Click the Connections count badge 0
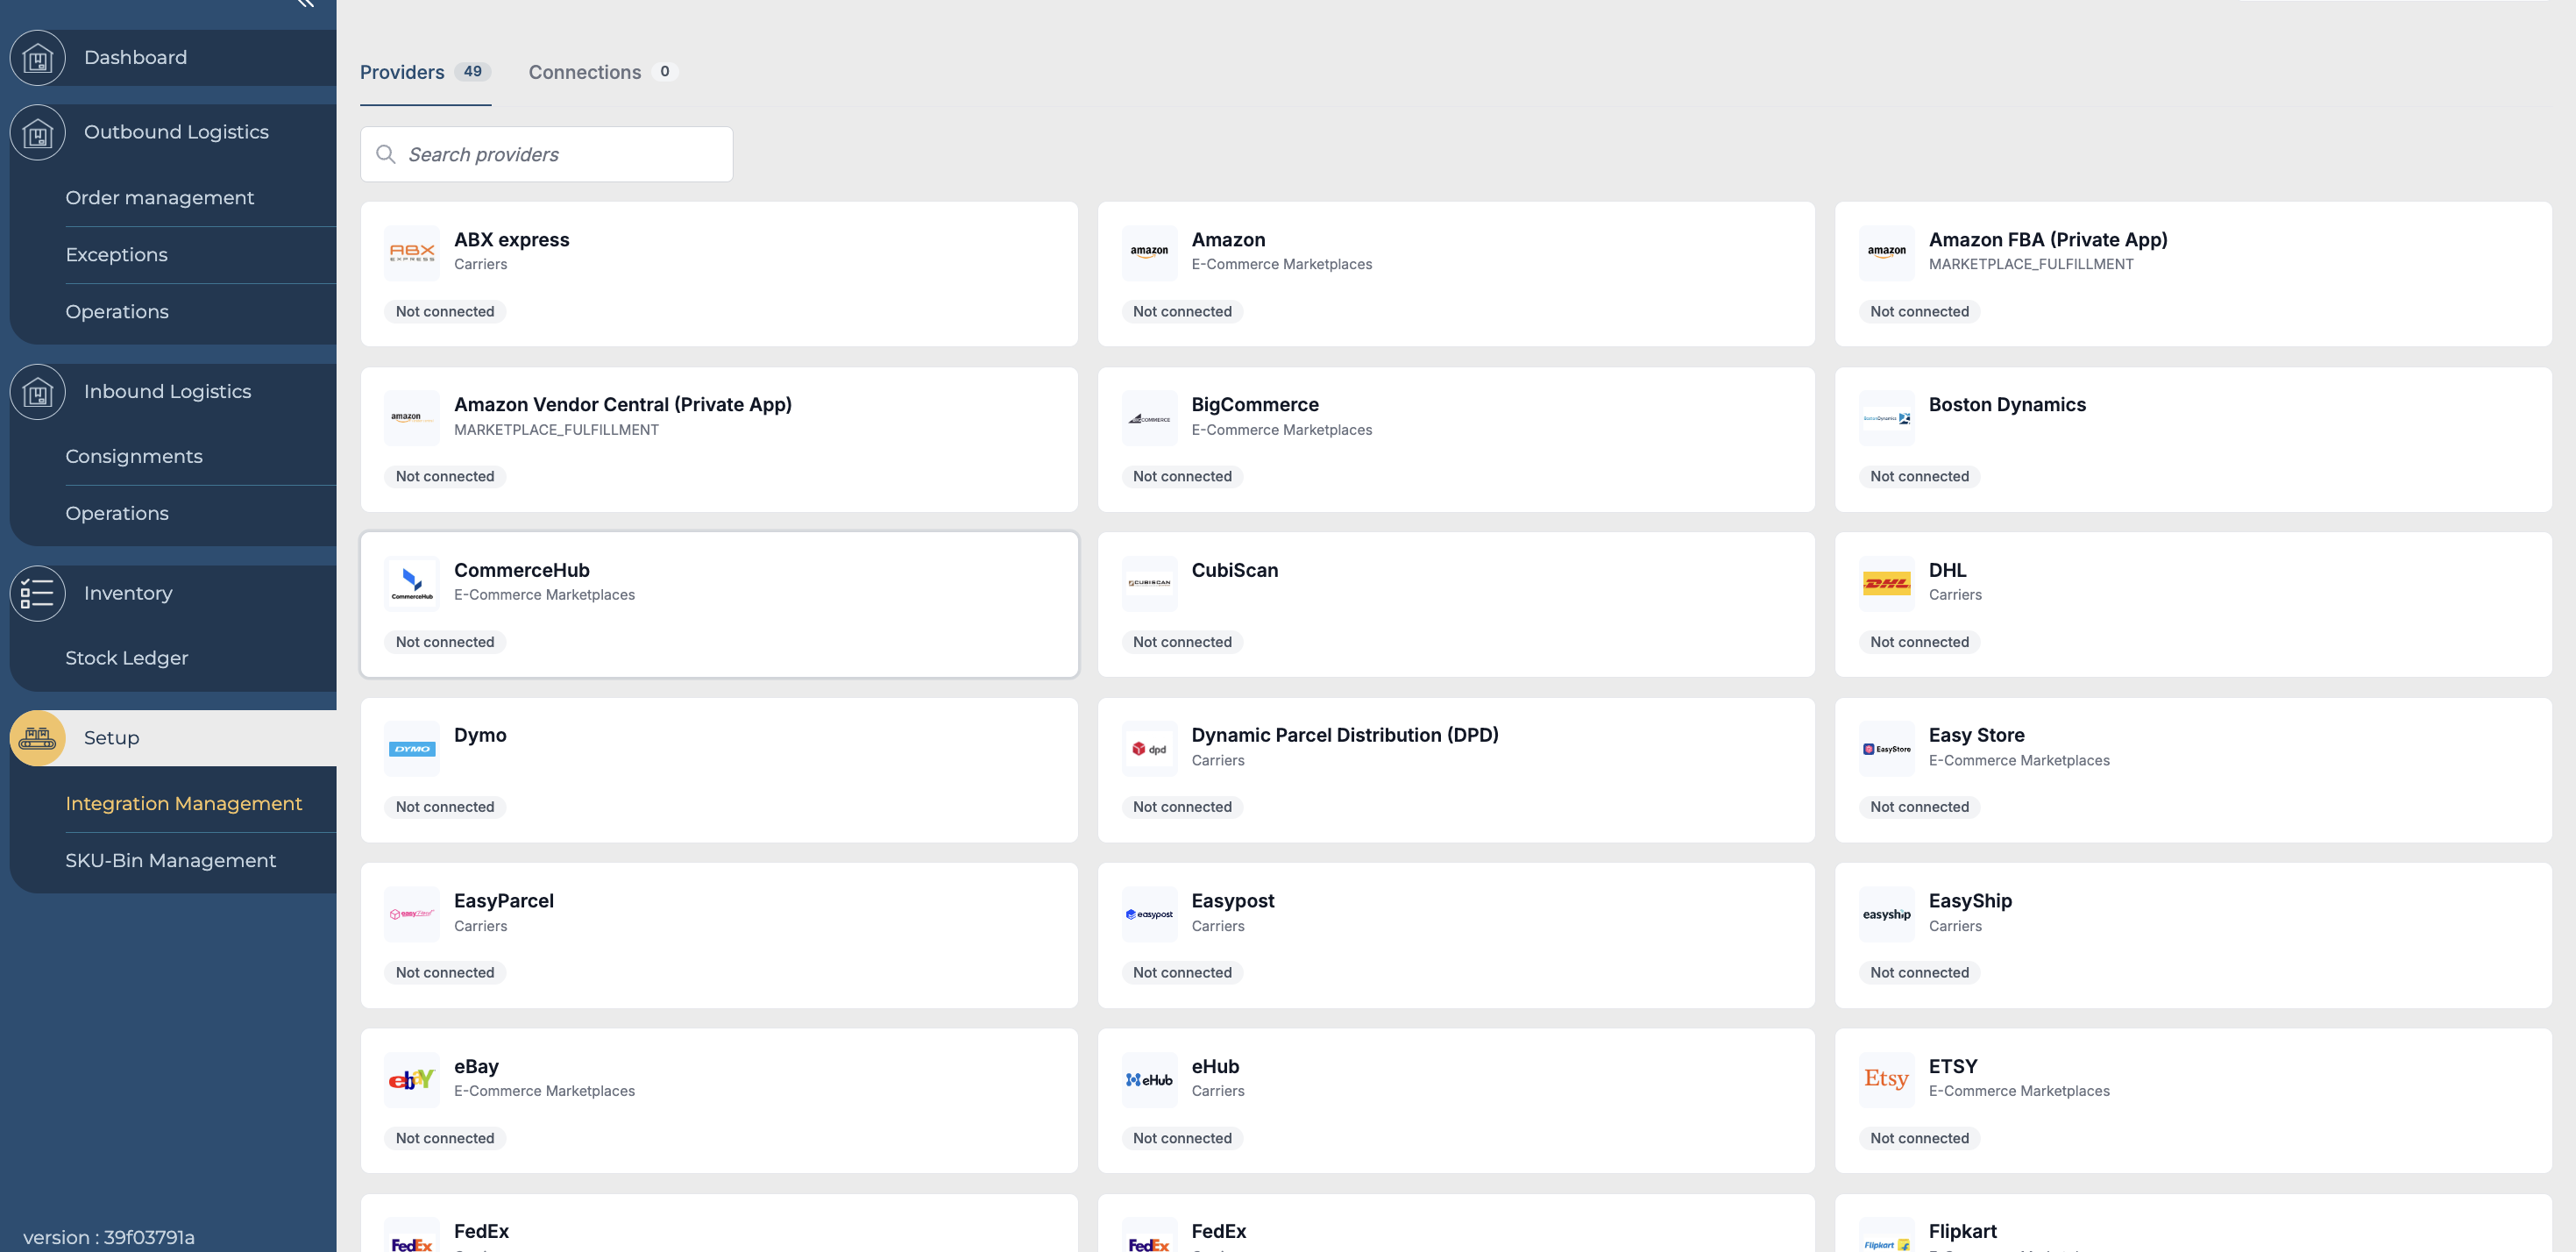 click(665, 71)
